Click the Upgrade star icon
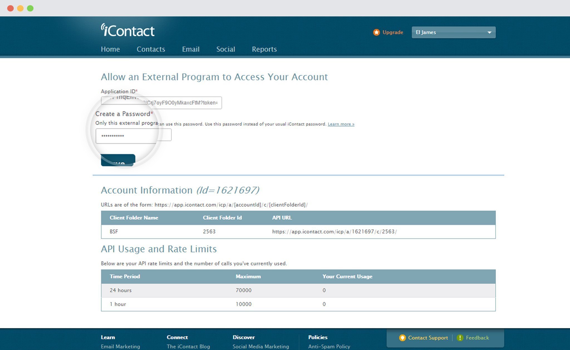The image size is (570, 350). click(x=375, y=32)
